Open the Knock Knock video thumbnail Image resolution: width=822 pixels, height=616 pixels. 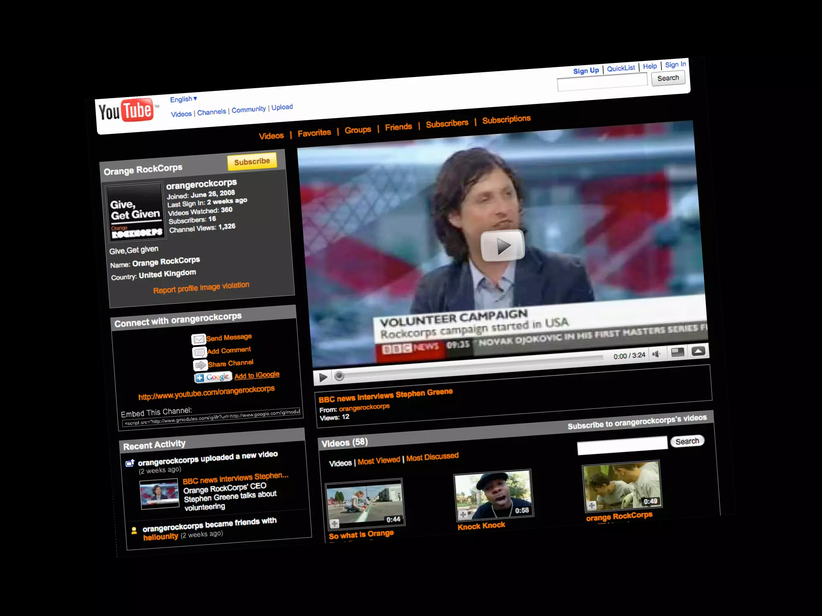[x=494, y=496]
